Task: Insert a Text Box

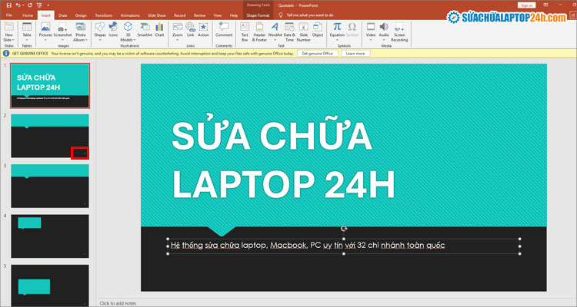Action: [245, 30]
